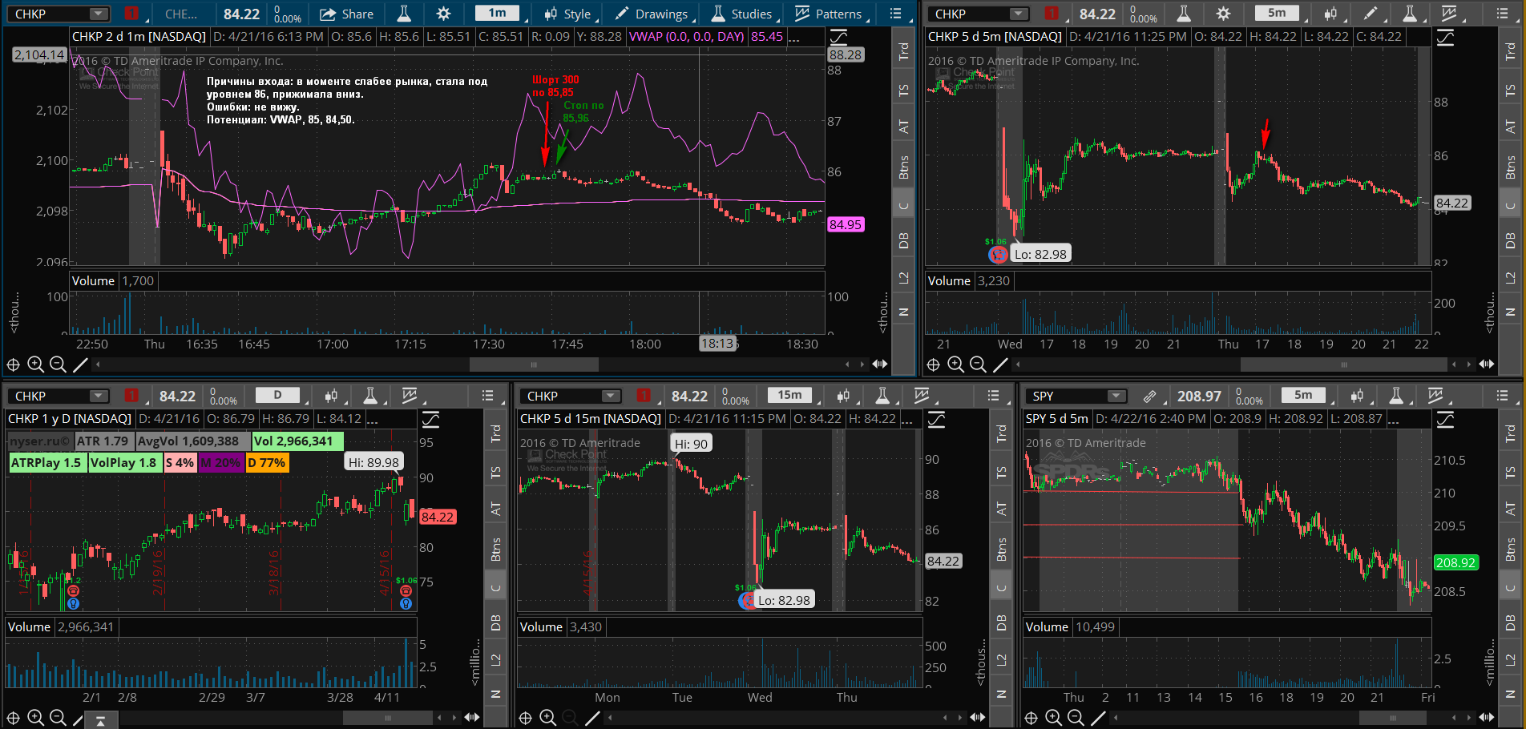Image resolution: width=1526 pixels, height=729 pixels.
Task: Zoom out on the 1m chart
Action: 58,364
